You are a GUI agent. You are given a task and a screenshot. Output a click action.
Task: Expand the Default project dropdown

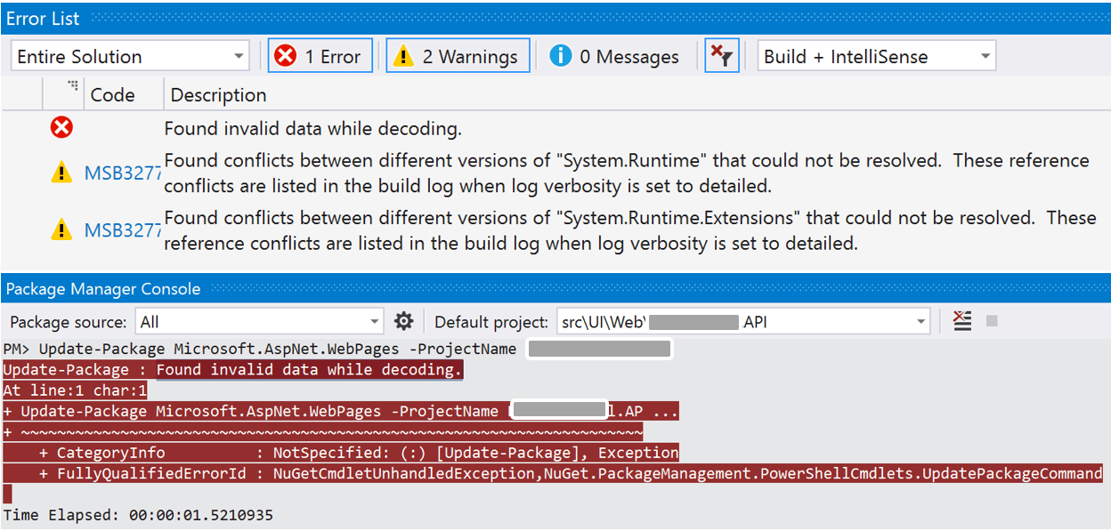(743, 322)
